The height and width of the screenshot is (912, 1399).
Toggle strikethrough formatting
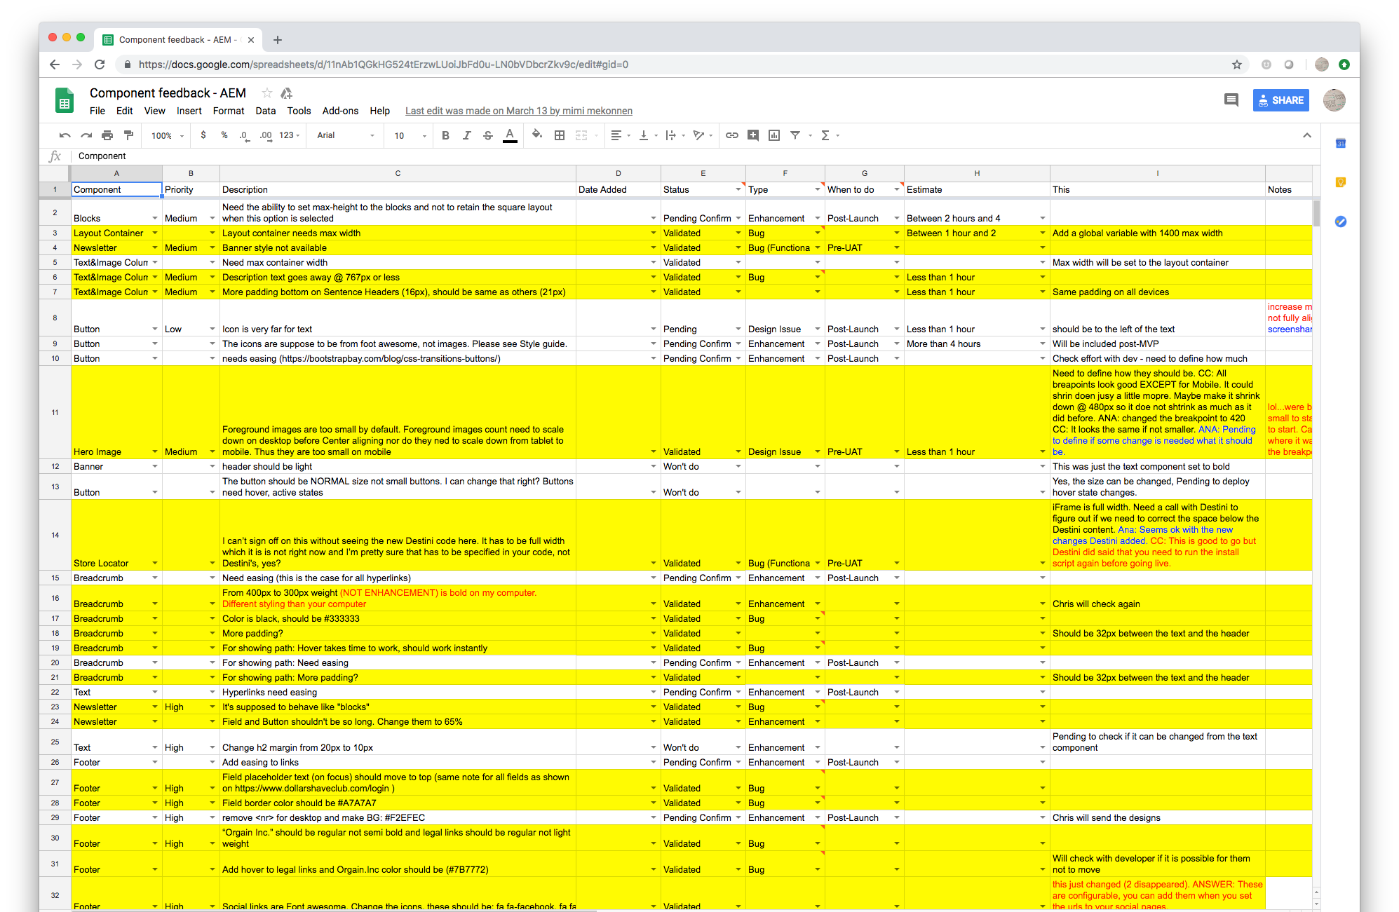pyautogui.click(x=488, y=135)
